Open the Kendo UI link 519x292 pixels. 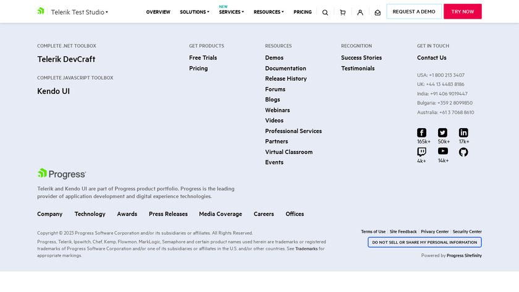[x=53, y=91]
